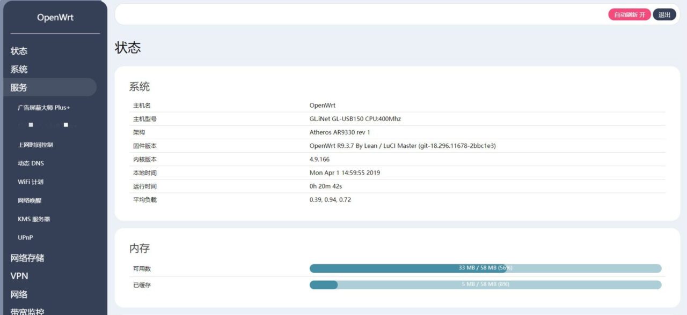This screenshot has height=315, width=687.
Task: Click the obscured sidebar item below 广告屏蔽大师
Action: (x=47, y=125)
